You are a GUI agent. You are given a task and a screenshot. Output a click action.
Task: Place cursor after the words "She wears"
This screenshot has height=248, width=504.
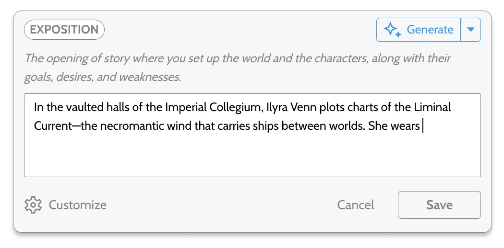click(x=421, y=126)
